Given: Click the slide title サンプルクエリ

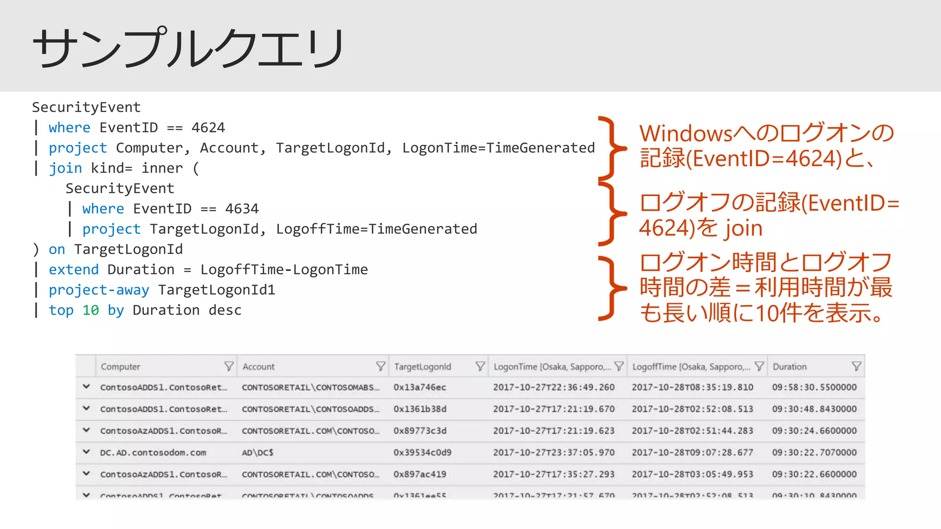Looking at the screenshot, I should [188, 47].
